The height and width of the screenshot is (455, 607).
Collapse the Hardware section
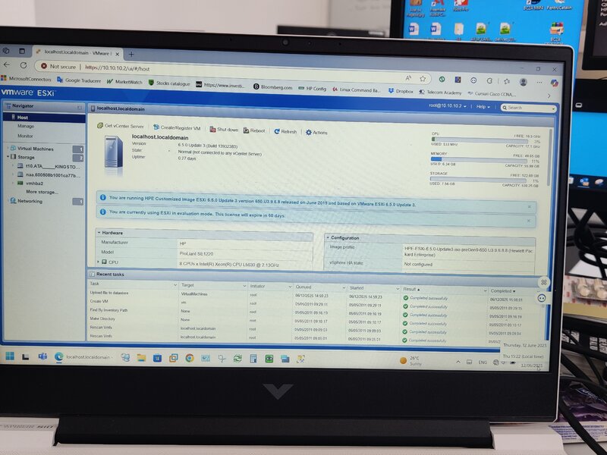(99, 233)
